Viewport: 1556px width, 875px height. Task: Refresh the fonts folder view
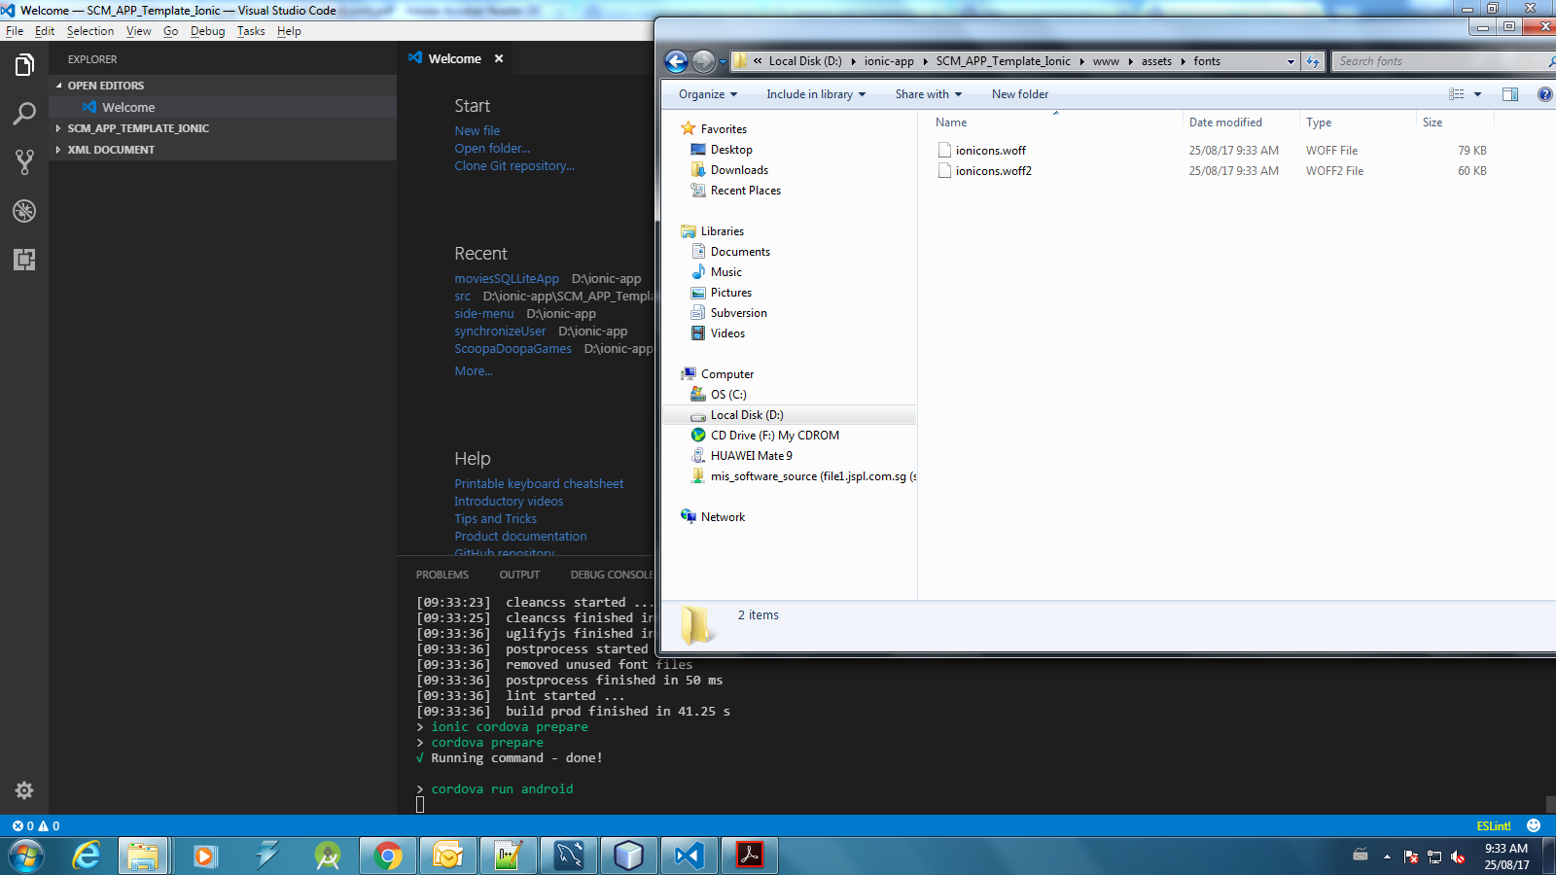(x=1313, y=61)
